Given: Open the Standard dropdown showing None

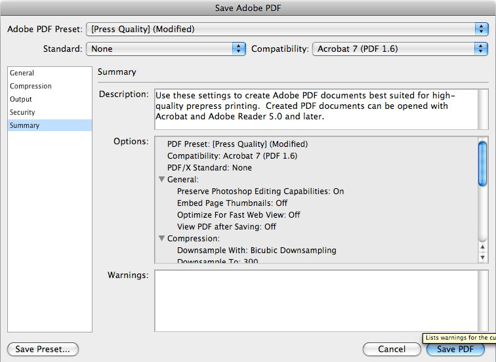Looking at the screenshot, I should tap(166, 49).
